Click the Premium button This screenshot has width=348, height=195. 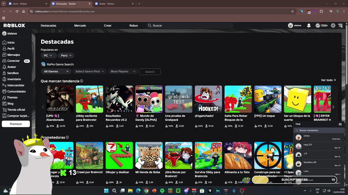(16, 124)
